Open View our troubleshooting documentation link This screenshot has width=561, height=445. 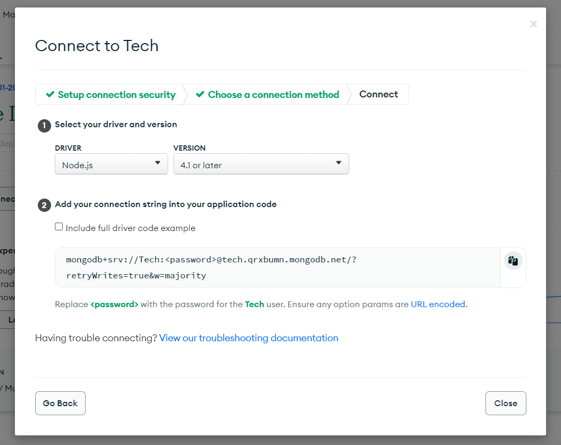tap(249, 338)
